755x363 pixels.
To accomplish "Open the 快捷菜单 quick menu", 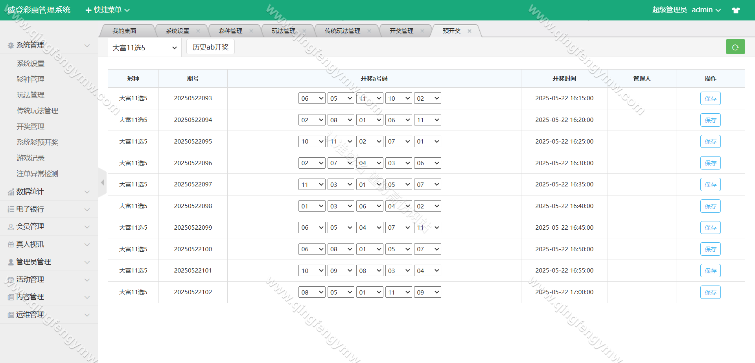I will tap(108, 10).
